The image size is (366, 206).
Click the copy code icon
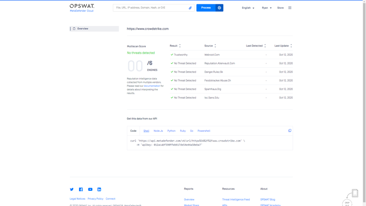290,130
